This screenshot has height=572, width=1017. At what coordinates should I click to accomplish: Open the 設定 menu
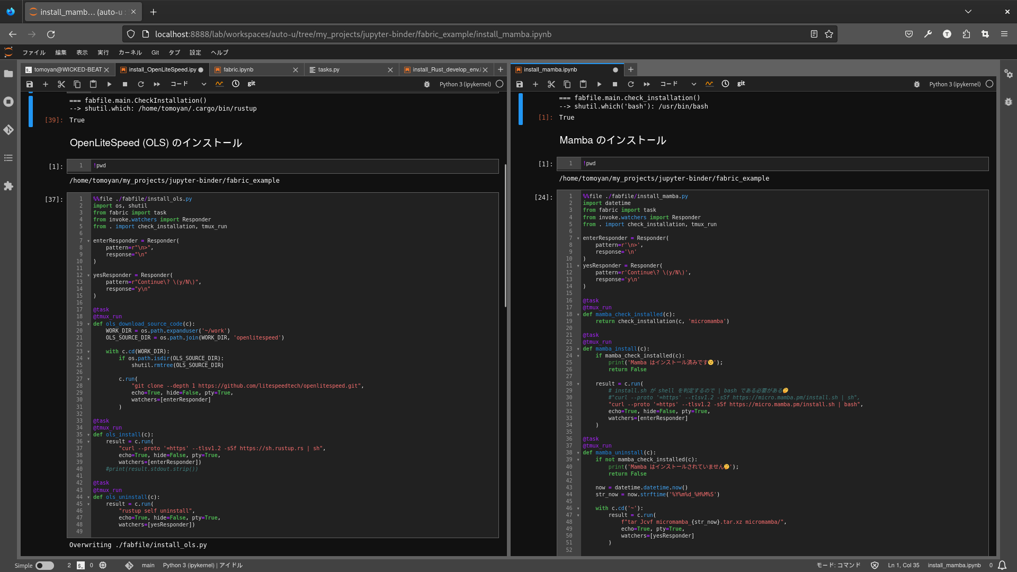(195, 52)
